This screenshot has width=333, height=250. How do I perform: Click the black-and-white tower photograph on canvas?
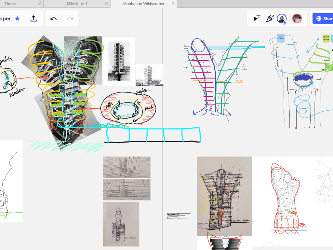(x=118, y=62)
